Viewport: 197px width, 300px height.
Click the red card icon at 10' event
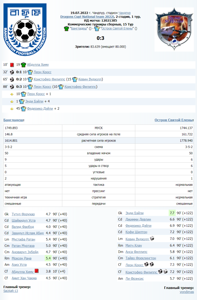coord(12,65)
